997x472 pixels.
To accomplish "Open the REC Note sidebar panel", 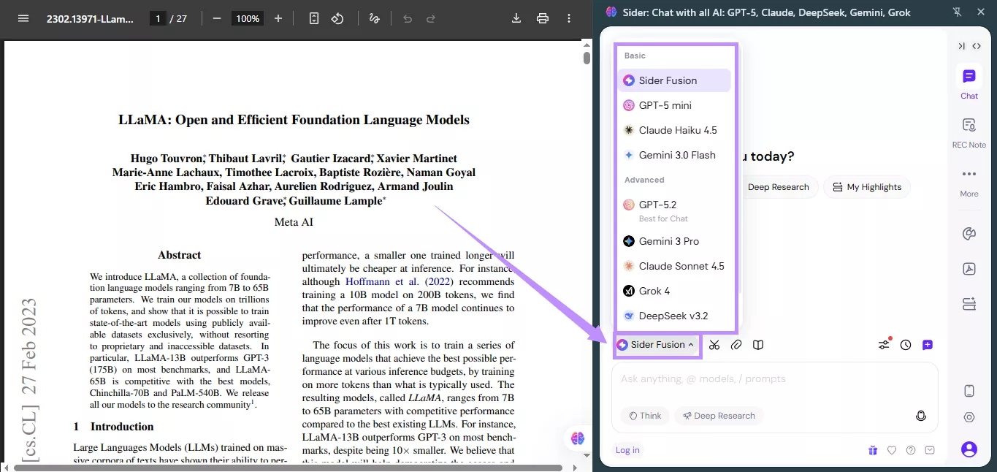I will 969,132.
